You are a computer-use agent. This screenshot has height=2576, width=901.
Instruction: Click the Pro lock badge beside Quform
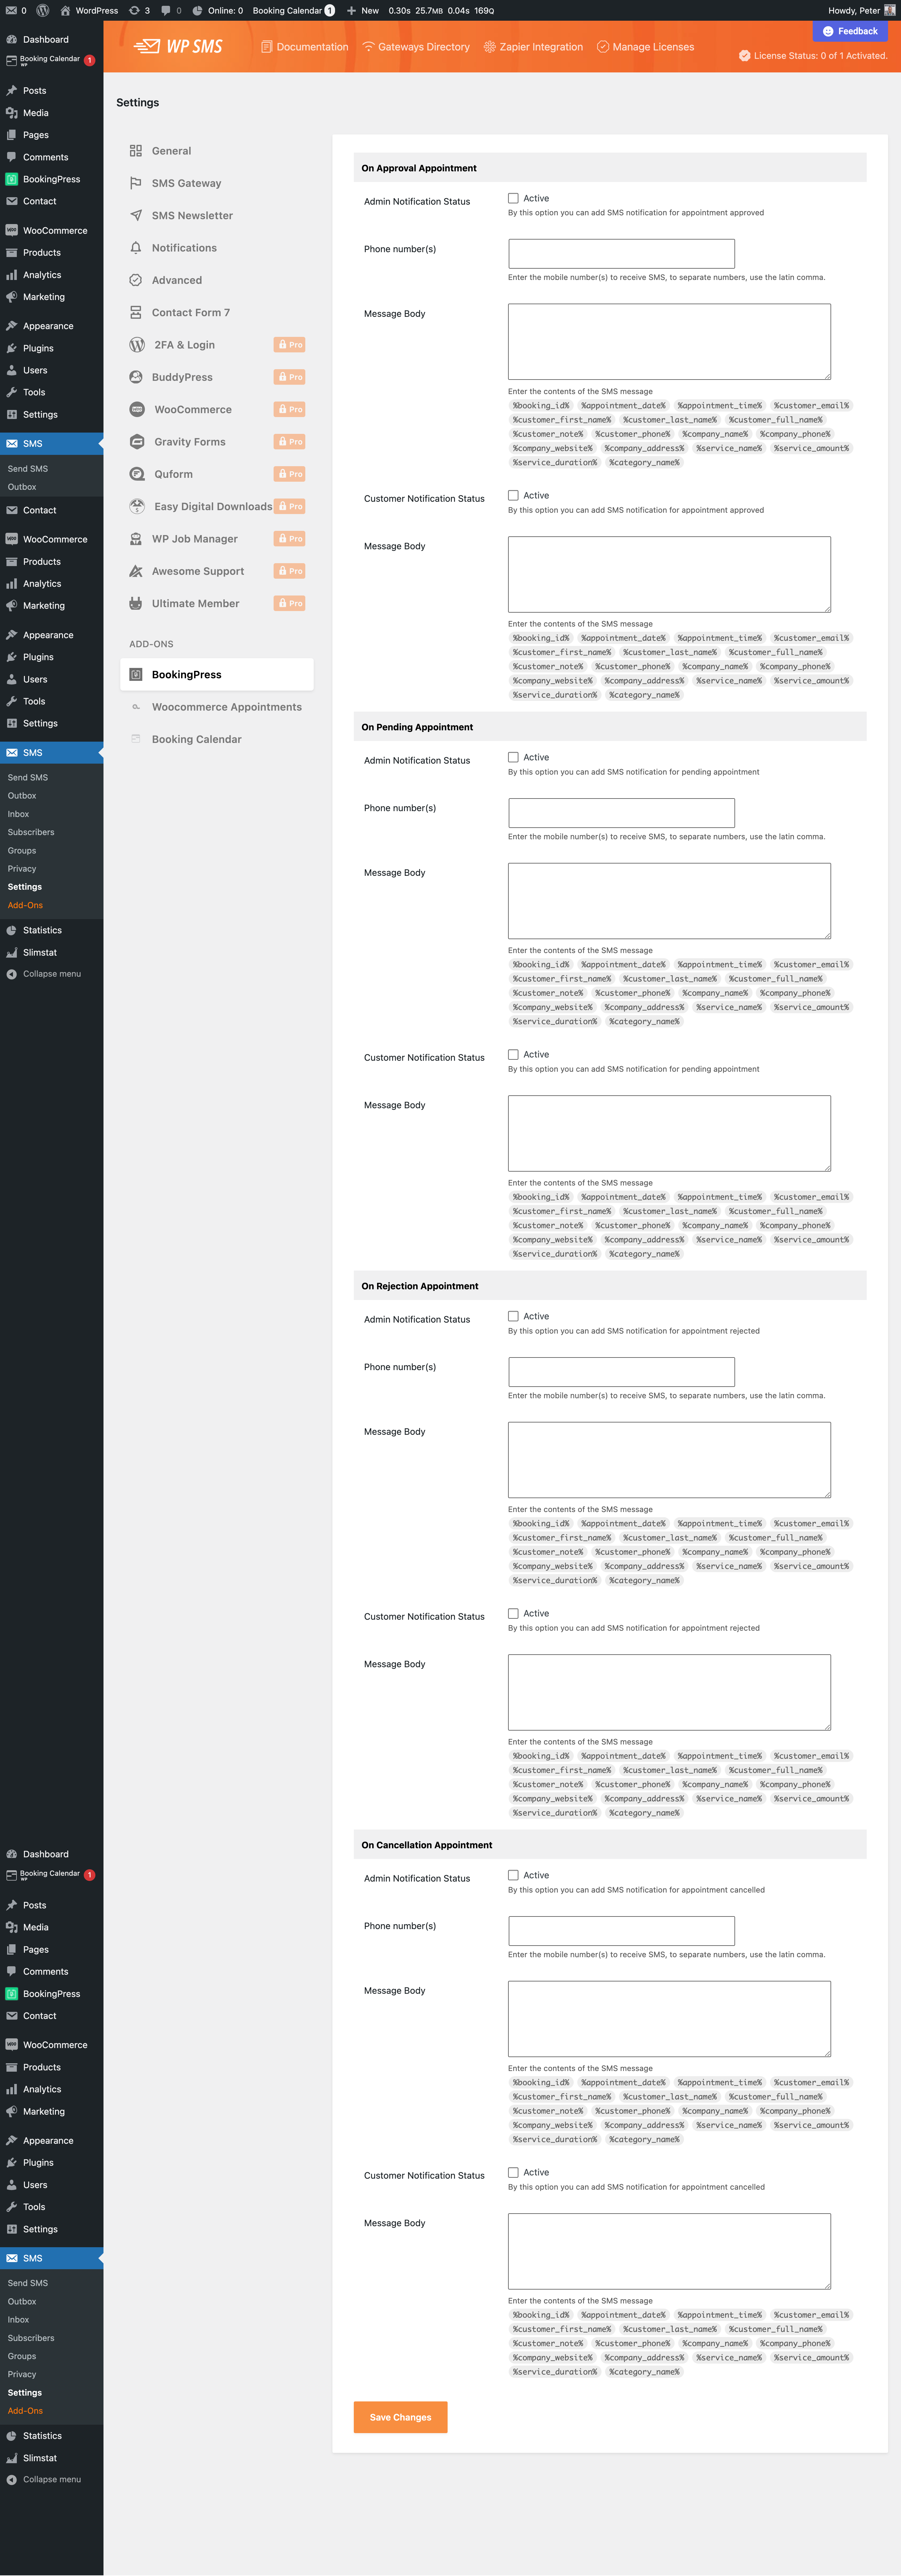(290, 474)
